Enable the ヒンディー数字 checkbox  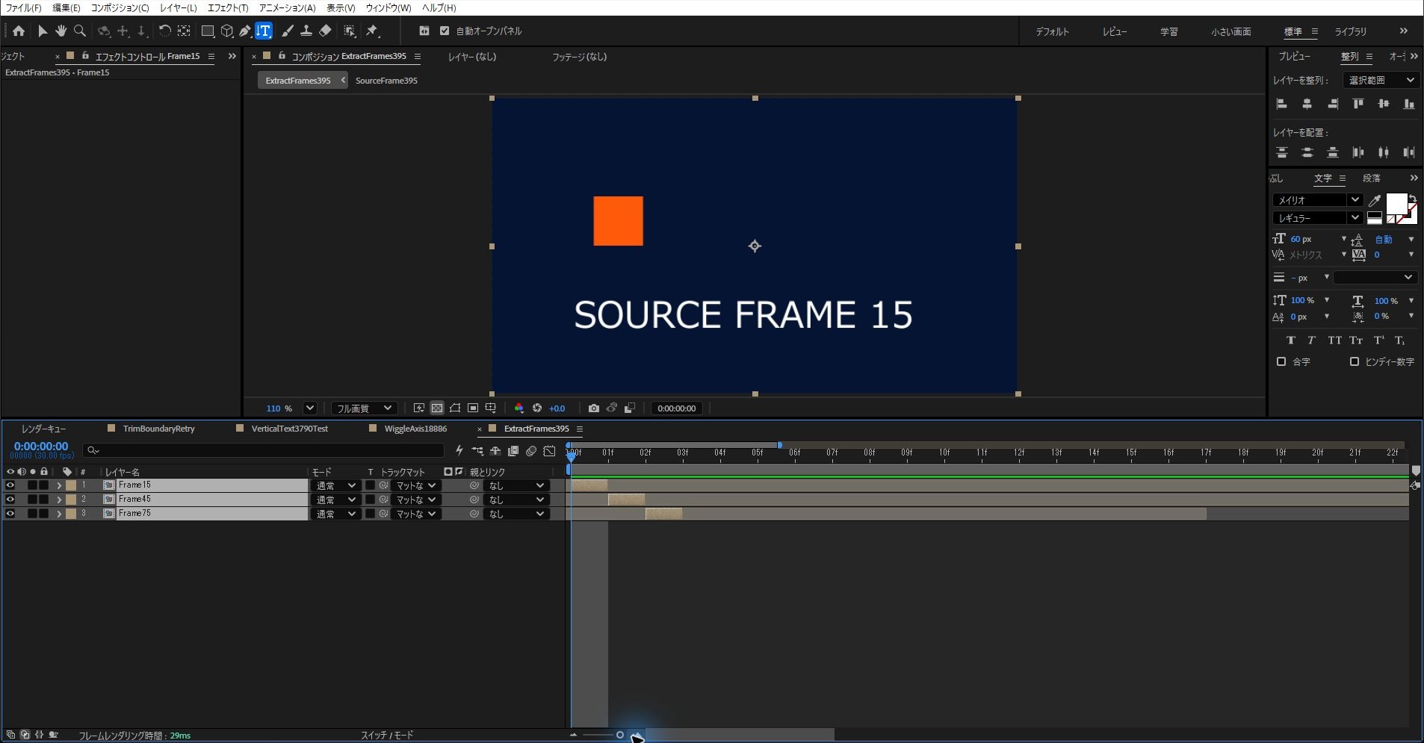1355,361
